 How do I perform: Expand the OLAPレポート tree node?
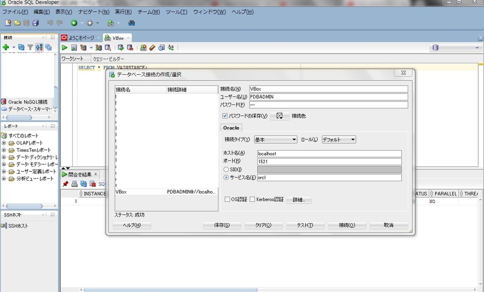(x=4, y=143)
